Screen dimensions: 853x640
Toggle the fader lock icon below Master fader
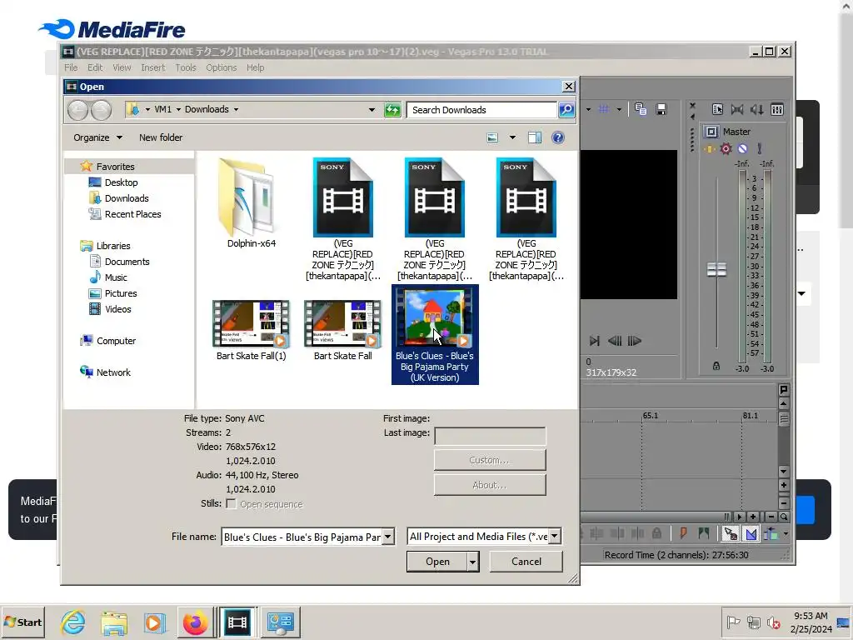(x=716, y=367)
